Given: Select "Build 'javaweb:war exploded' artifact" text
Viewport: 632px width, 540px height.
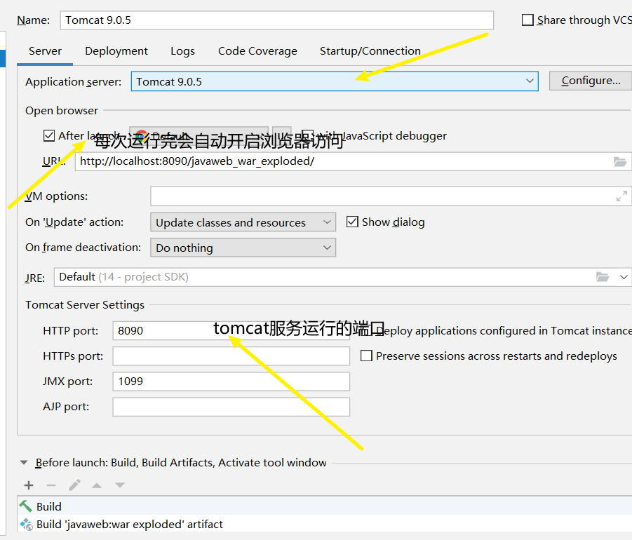Looking at the screenshot, I should click(x=129, y=524).
